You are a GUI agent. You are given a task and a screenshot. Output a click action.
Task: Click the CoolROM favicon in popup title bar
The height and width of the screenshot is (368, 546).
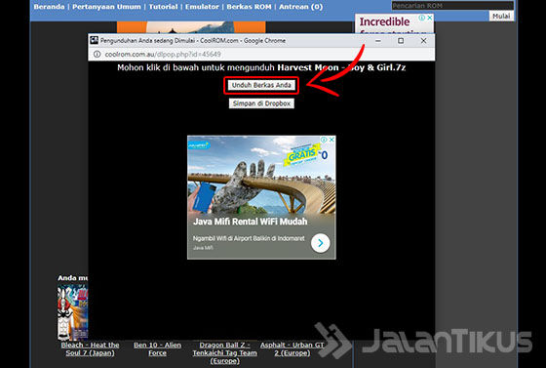tap(94, 40)
